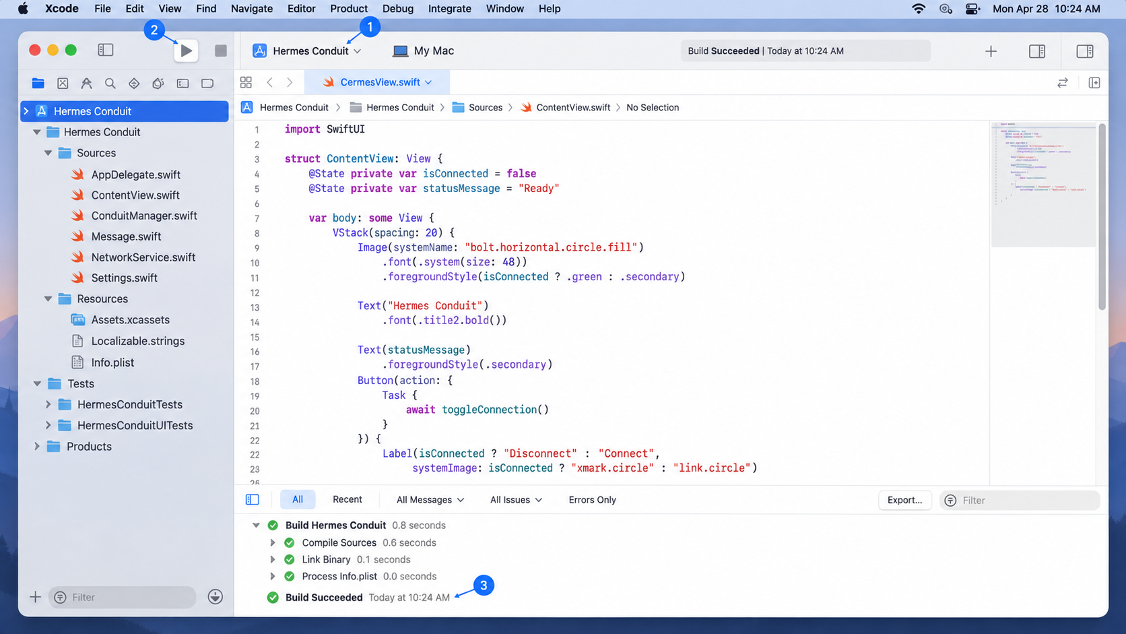This screenshot has width=1126, height=634.
Task: Open the Debug navigator
Action: point(183,84)
